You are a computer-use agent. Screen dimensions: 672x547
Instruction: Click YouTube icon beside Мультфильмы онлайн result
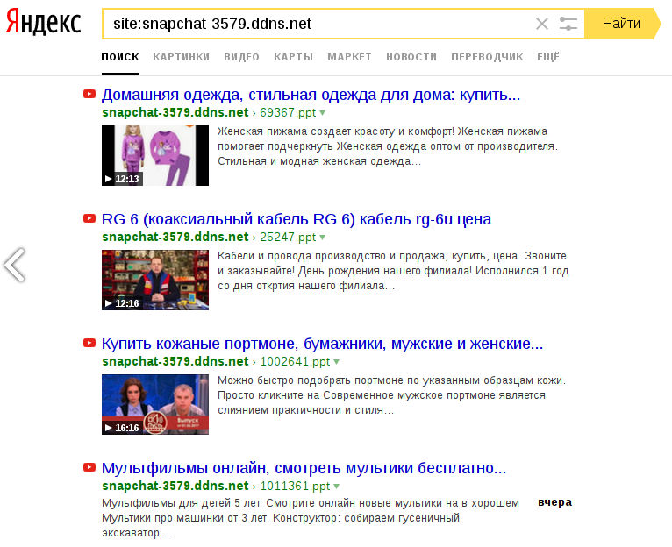[x=89, y=467]
